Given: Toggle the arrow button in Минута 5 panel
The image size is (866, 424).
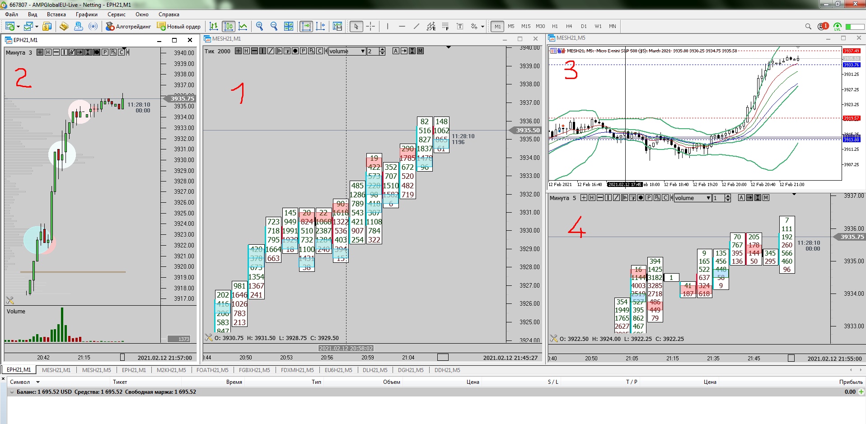Looking at the screenshot, I should pyautogui.click(x=749, y=198).
